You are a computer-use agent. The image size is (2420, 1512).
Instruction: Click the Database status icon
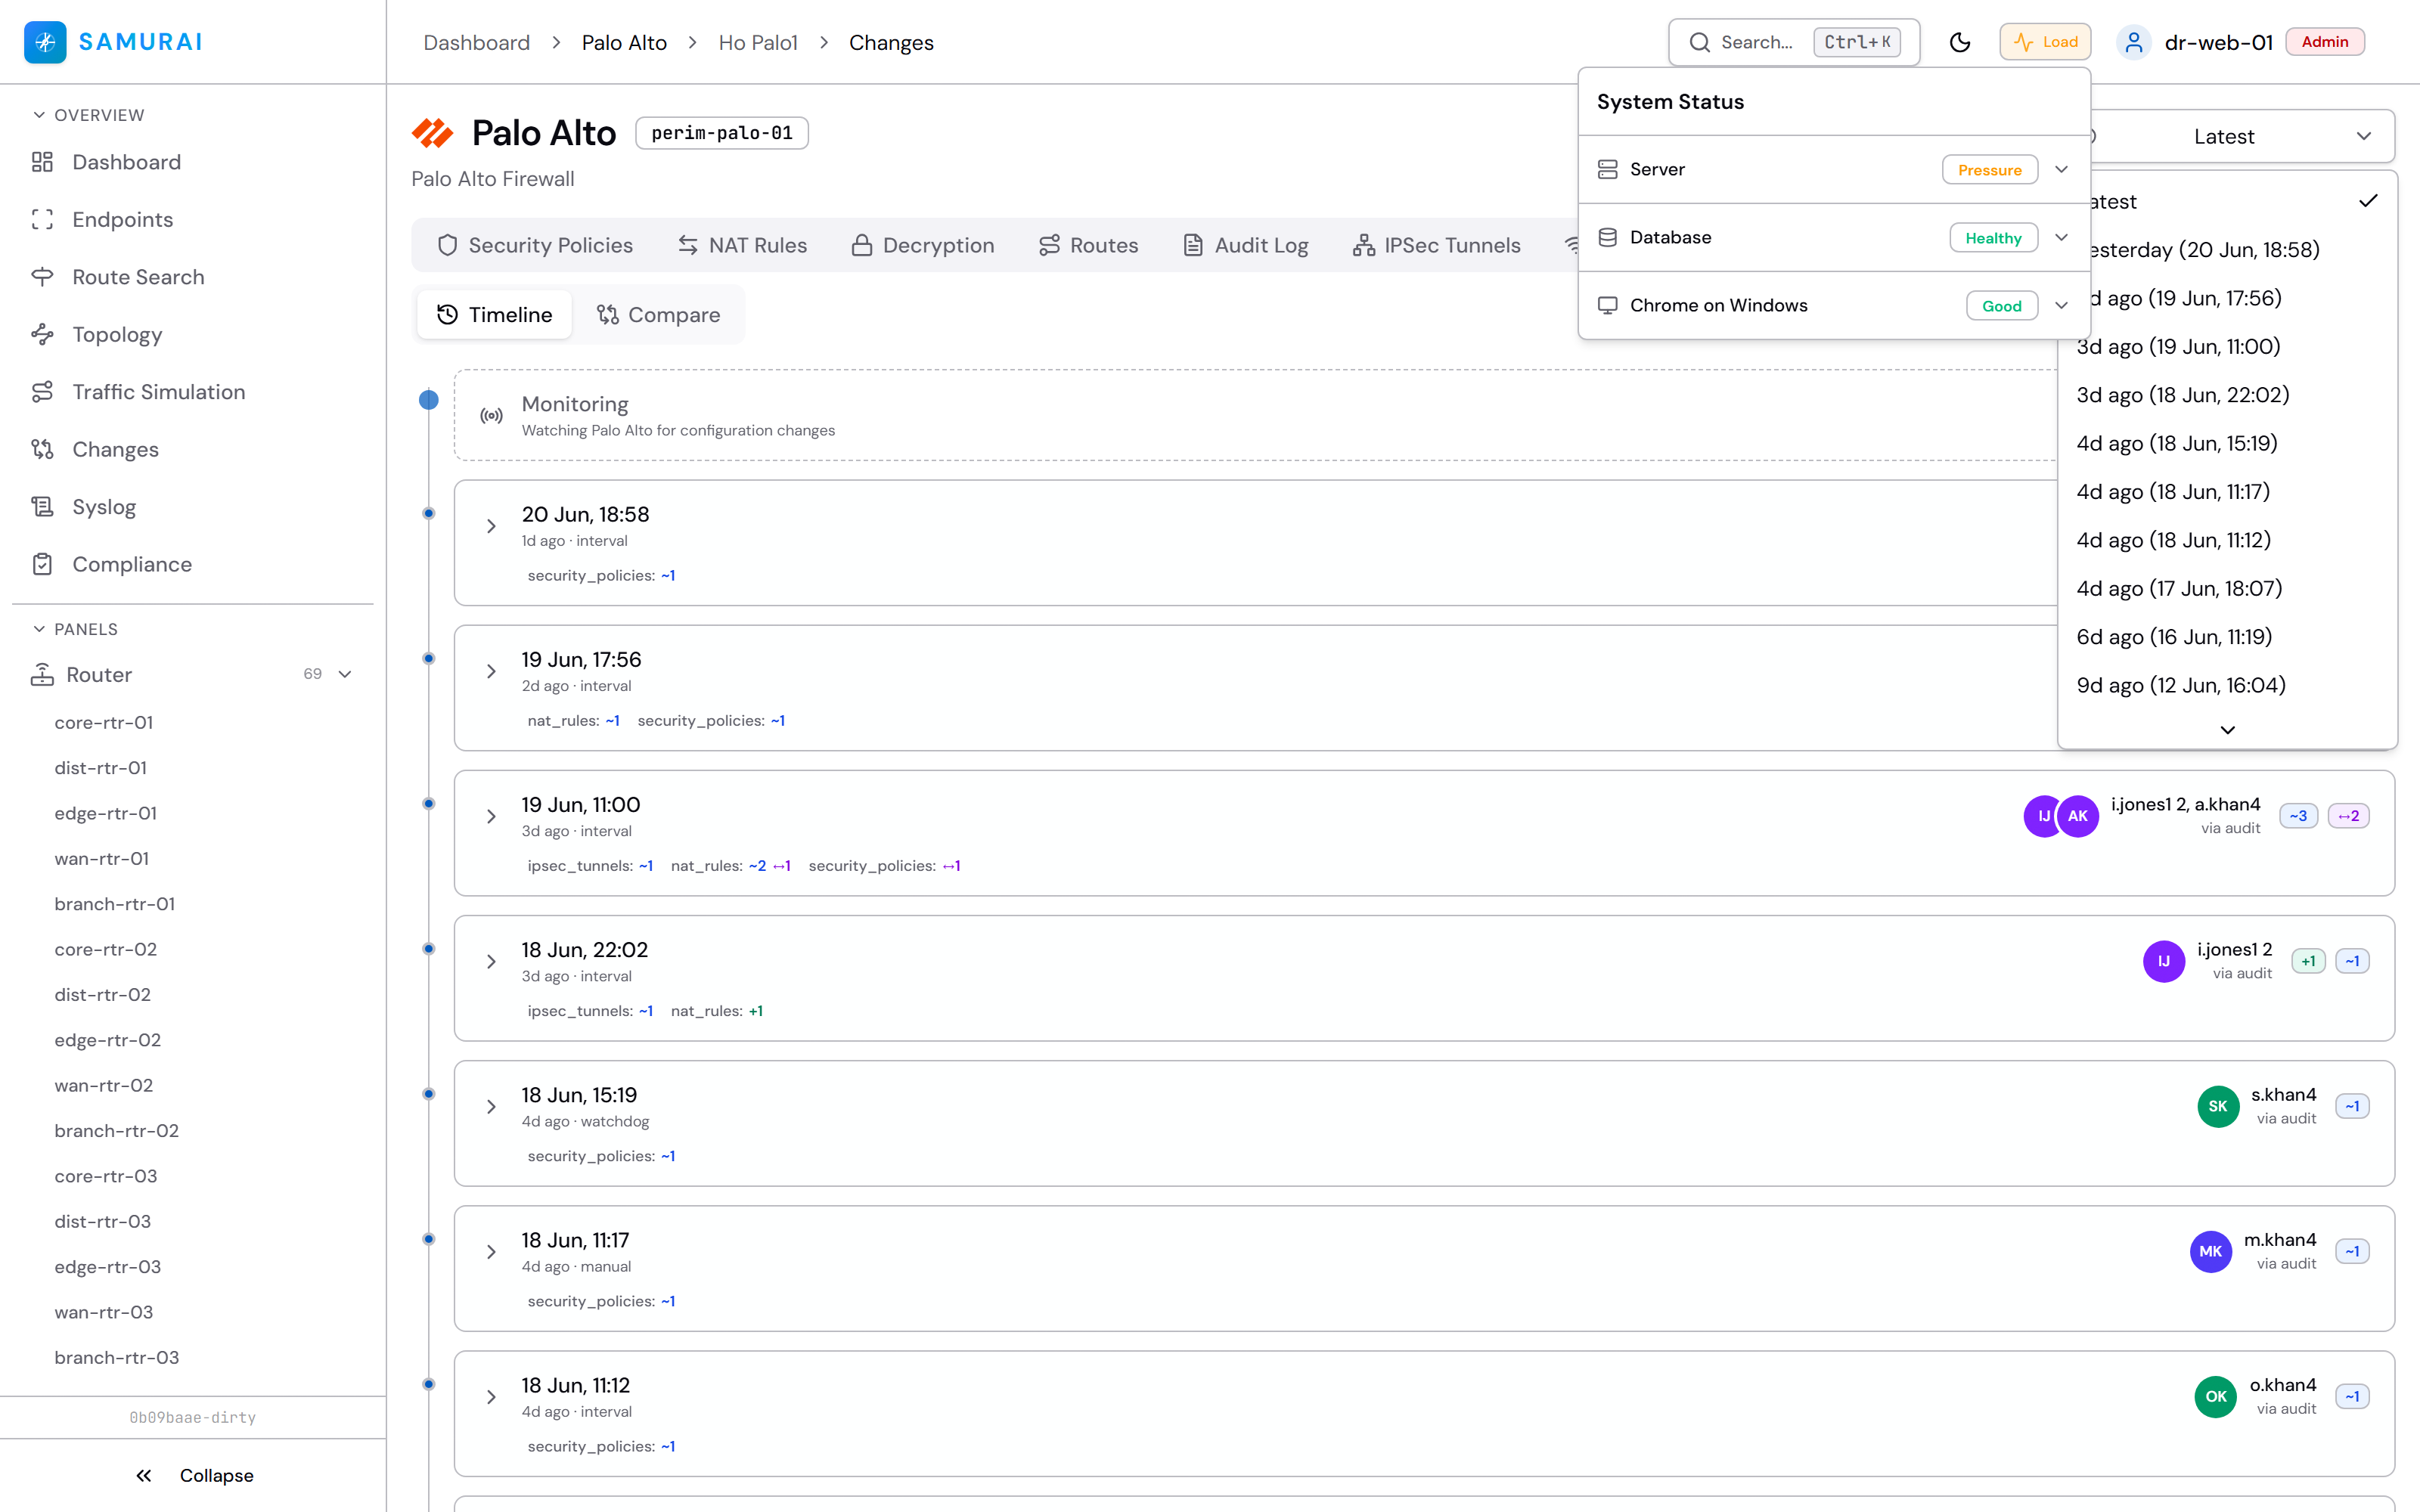1607,238
